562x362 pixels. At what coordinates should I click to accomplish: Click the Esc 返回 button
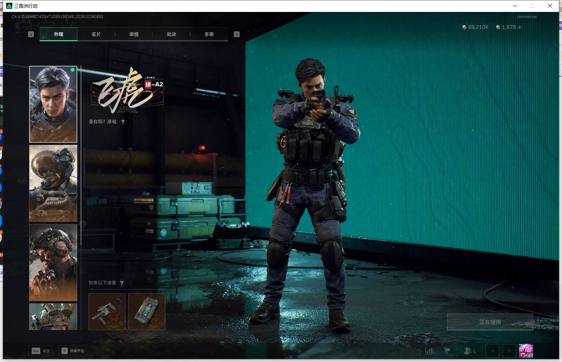(x=41, y=351)
